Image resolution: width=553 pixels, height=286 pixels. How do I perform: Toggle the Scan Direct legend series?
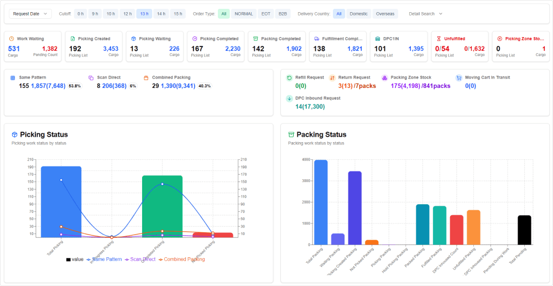click(140, 259)
